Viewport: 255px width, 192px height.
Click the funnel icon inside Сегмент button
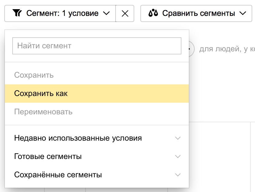18,13
